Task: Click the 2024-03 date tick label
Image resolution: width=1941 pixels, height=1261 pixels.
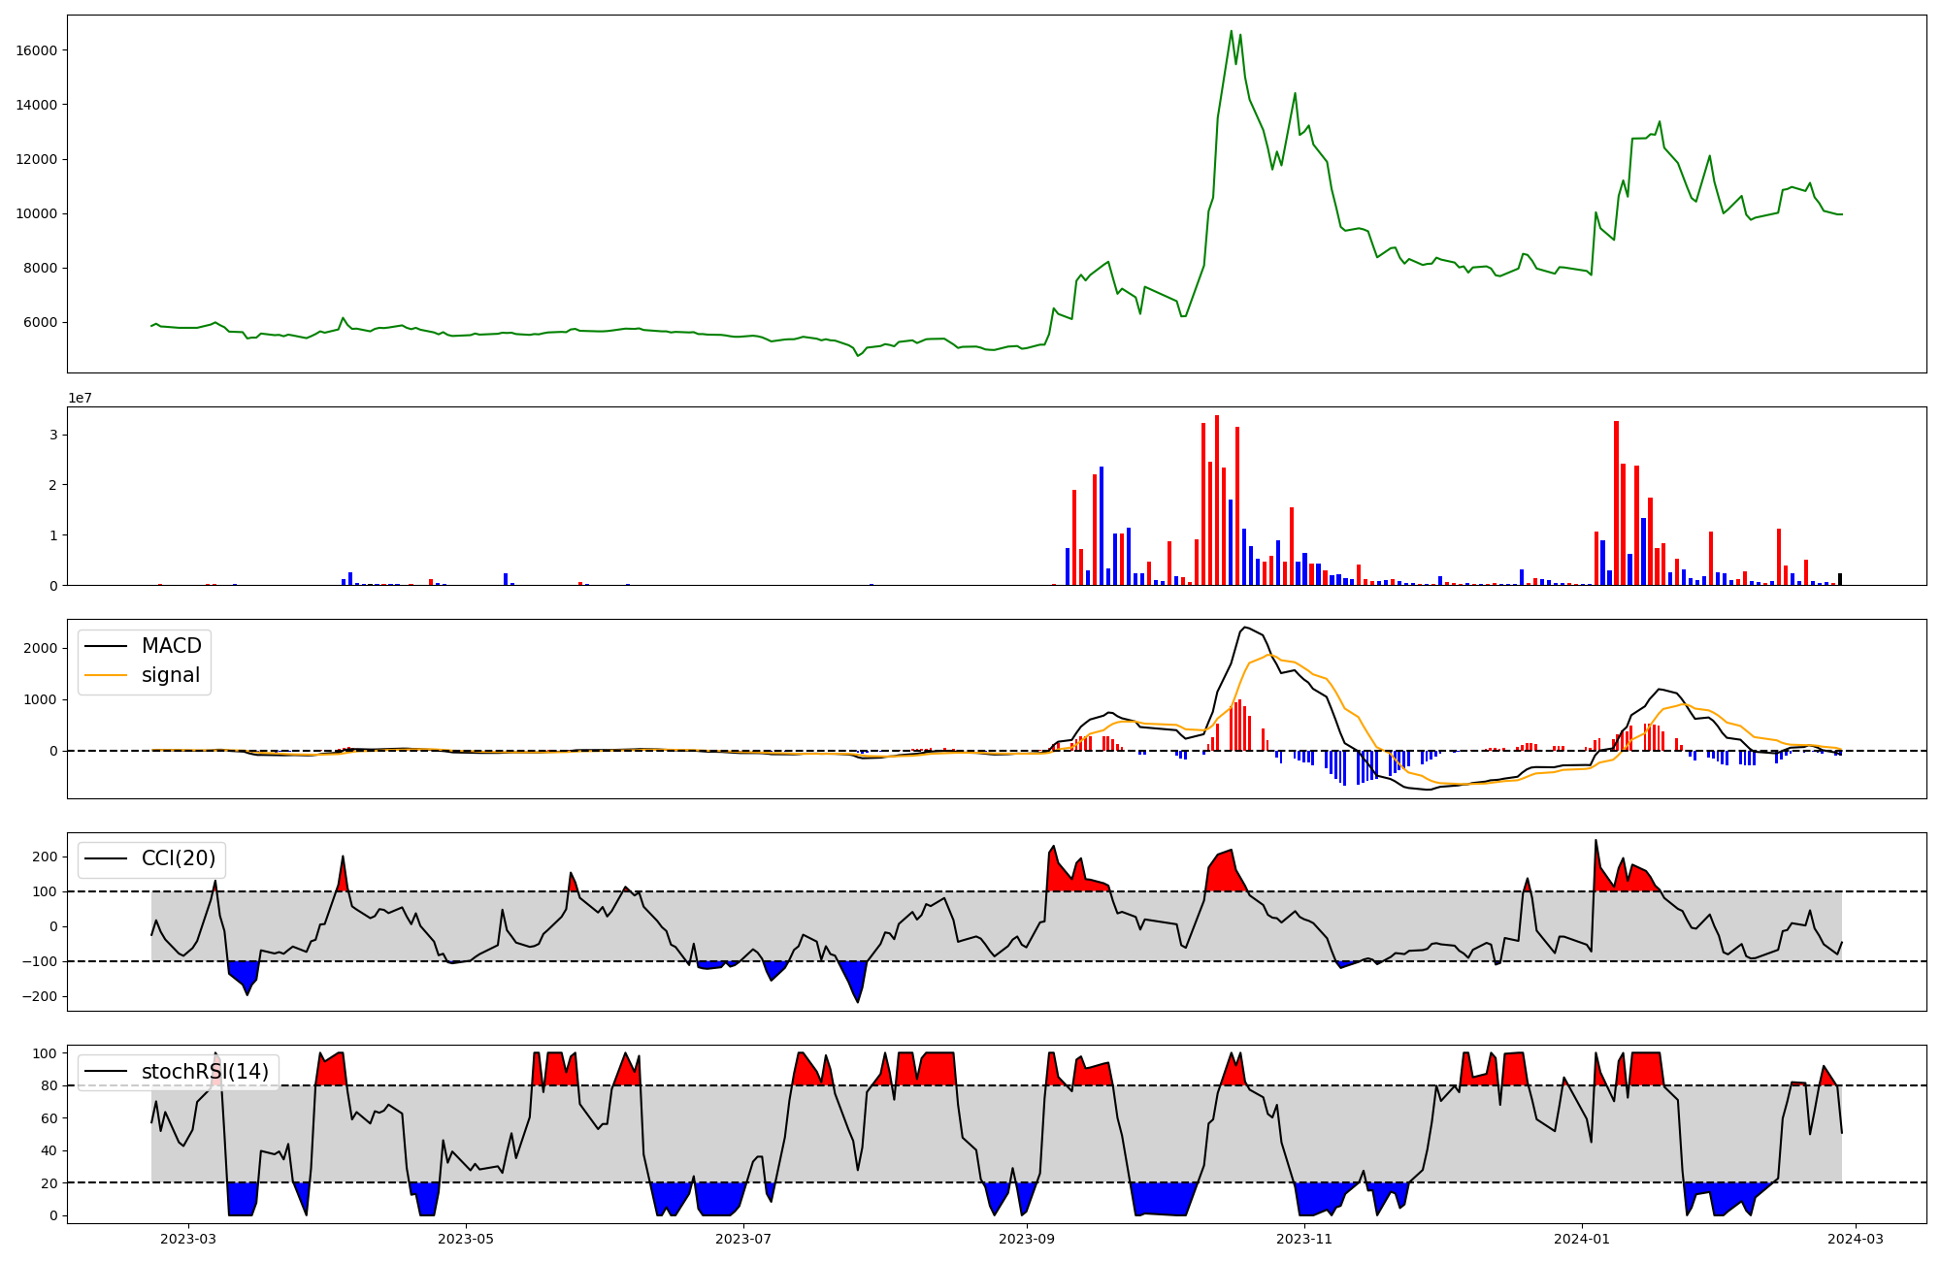Action: 1857,1239
